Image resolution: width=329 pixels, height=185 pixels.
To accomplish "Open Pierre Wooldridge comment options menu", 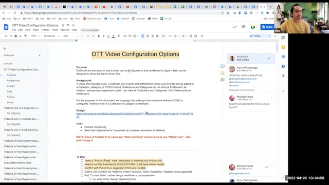I will 272,68.
